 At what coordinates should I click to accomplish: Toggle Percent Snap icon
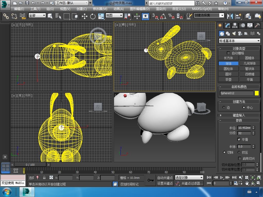coord(171,16)
